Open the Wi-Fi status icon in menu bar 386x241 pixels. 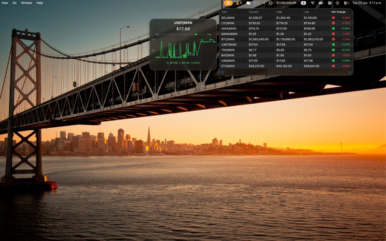[x=313, y=3]
